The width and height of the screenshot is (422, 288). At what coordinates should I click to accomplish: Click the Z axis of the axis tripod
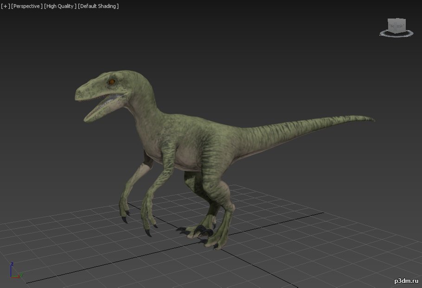[x=11, y=270]
